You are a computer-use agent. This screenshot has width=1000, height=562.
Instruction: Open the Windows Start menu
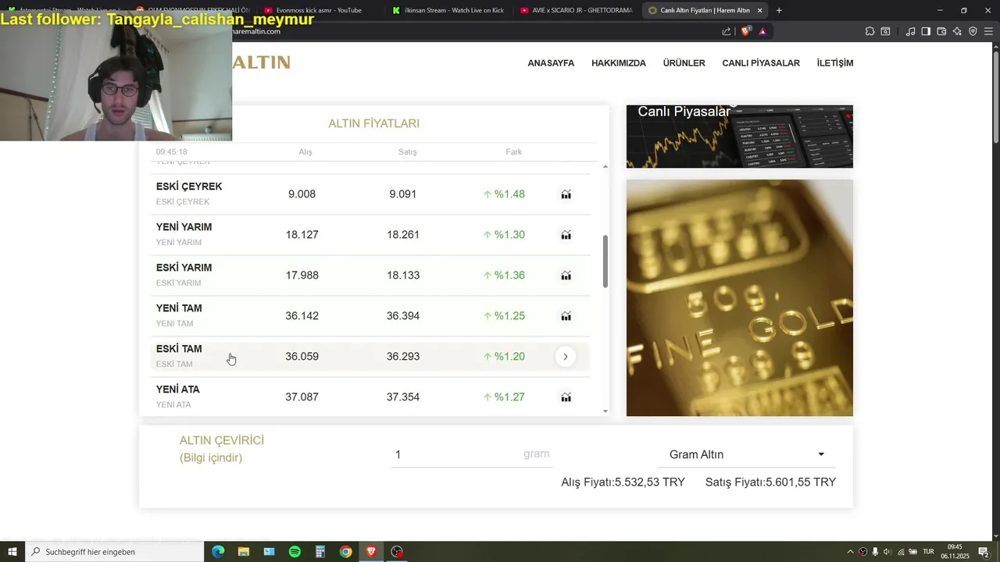(12, 552)
